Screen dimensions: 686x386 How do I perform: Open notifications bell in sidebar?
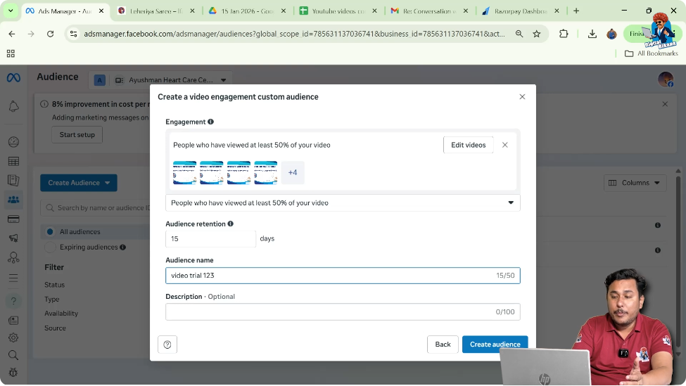pos(13,106)
